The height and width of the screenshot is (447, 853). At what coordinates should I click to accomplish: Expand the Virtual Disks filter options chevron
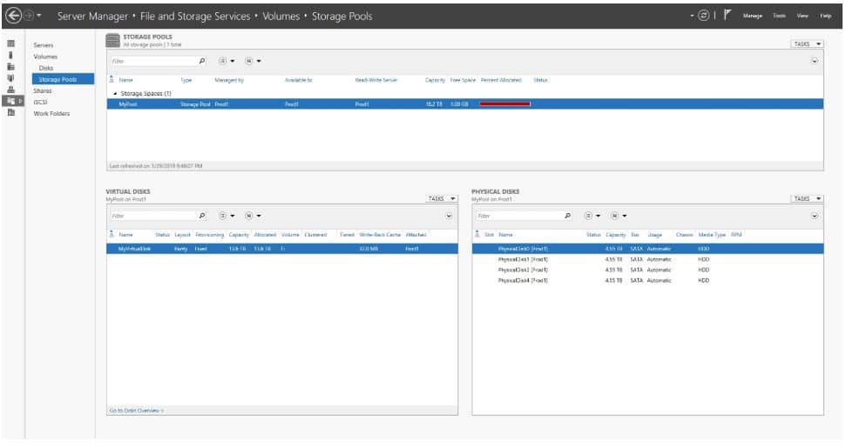[x=449, y=216]
